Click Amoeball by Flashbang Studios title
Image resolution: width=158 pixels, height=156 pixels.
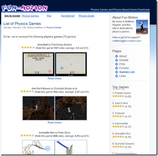(54, 45)
